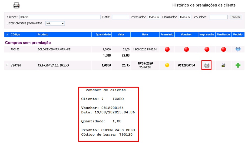
Task: Click 'Voucher: 0812900164' line in voucher preview
Action: click(102, 108)
